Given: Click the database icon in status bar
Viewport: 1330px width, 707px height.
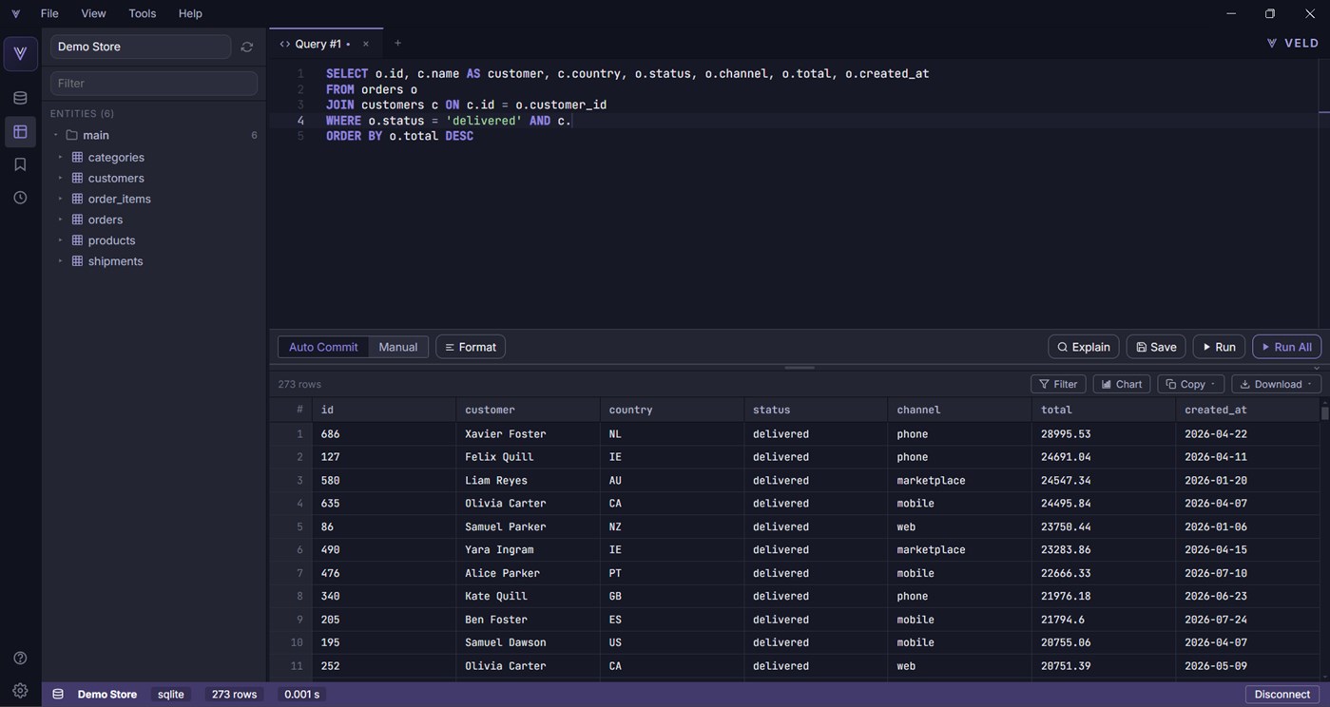Looking at the screenshot, I should (58, 695).
